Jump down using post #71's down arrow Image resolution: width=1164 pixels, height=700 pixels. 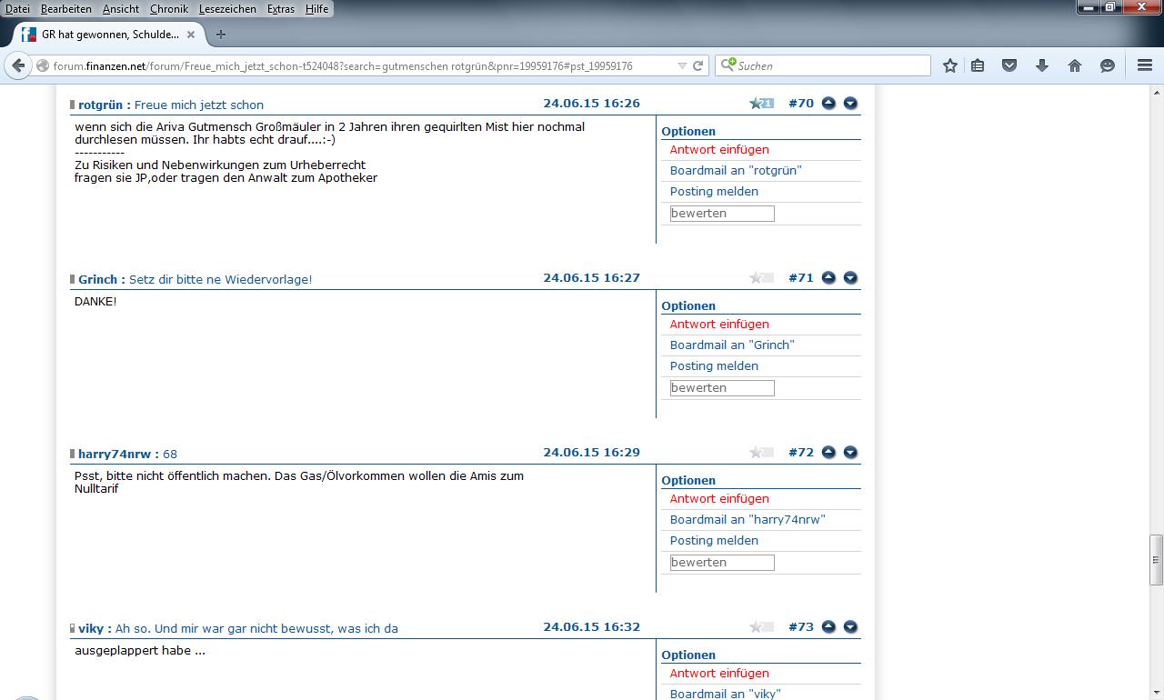click(x=850, y=278)
